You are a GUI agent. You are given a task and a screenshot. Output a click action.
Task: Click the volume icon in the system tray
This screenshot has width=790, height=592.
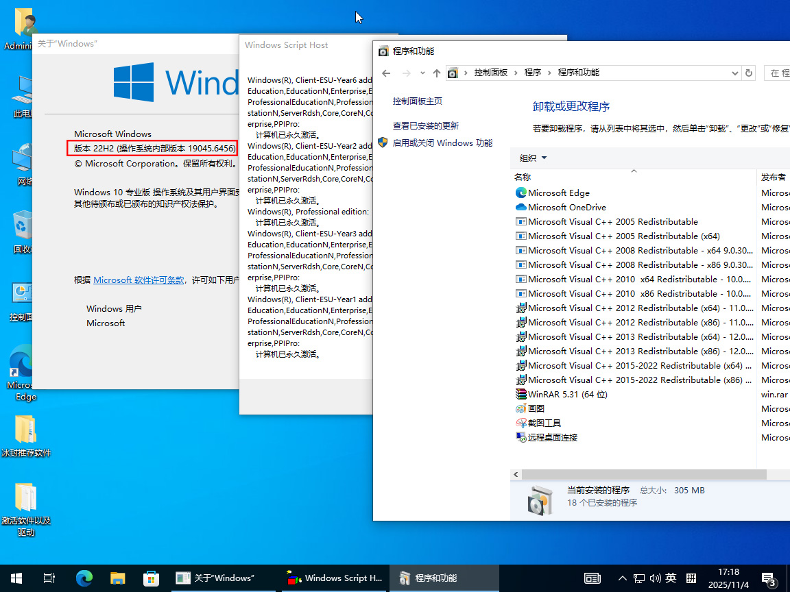coord(654,578)
